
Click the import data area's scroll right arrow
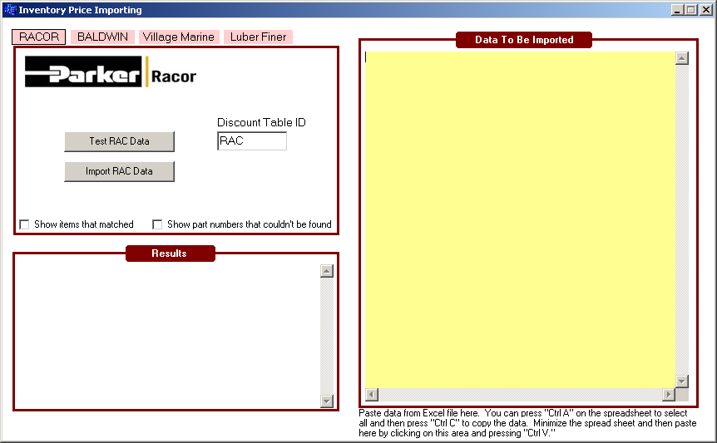point(669,394)
